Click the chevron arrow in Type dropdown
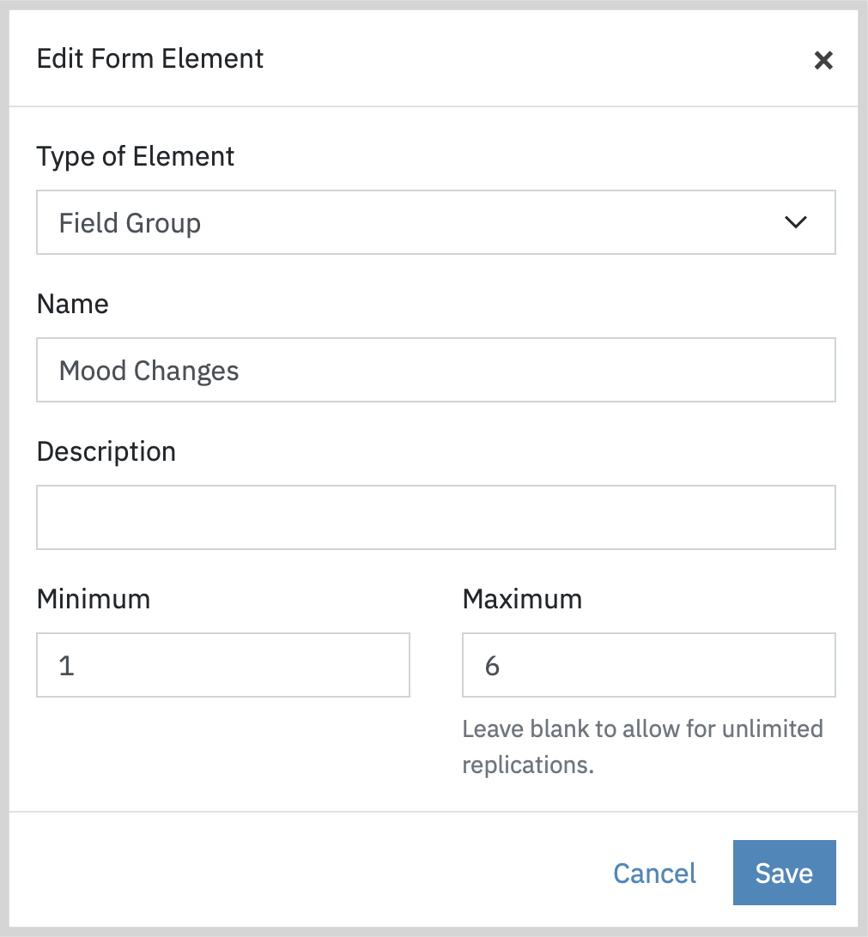The width and height of the screenshot is (868, 937). [796, 222]
